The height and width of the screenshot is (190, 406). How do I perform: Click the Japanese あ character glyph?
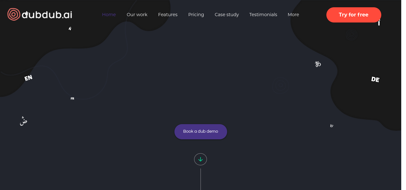318,64
